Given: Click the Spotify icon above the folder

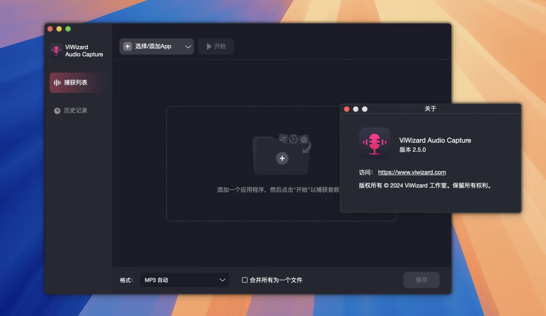Looking at the screenshot, I should (304, 140).
